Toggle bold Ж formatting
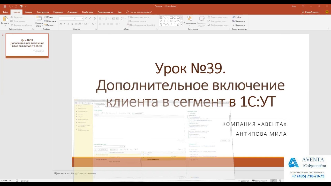The height and width of the screenshot is (186, 331). [x=61, y=24]
